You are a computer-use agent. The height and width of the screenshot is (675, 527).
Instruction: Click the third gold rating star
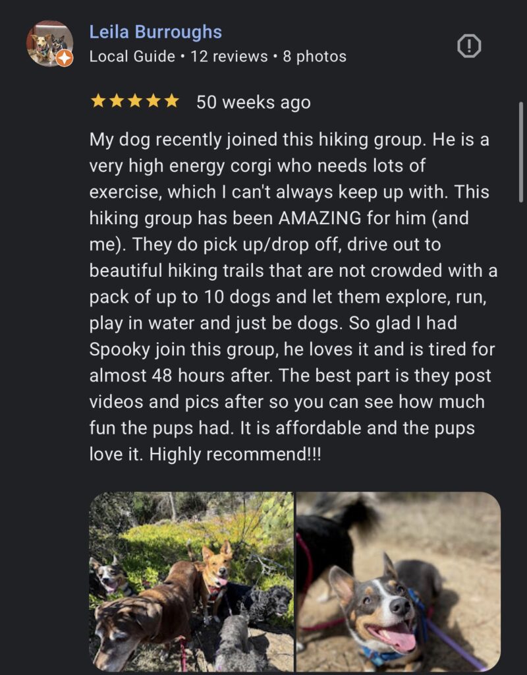click(x=134, y=102)
